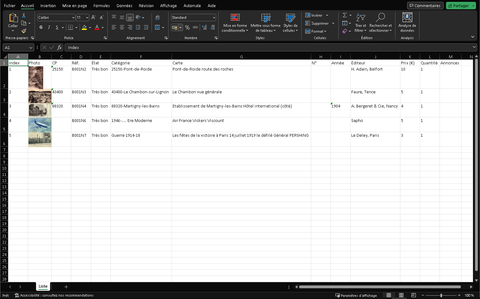This screenshot has width=480, height=299.
Task: Open the Name Box dropdown arrow
Action: 31,48
